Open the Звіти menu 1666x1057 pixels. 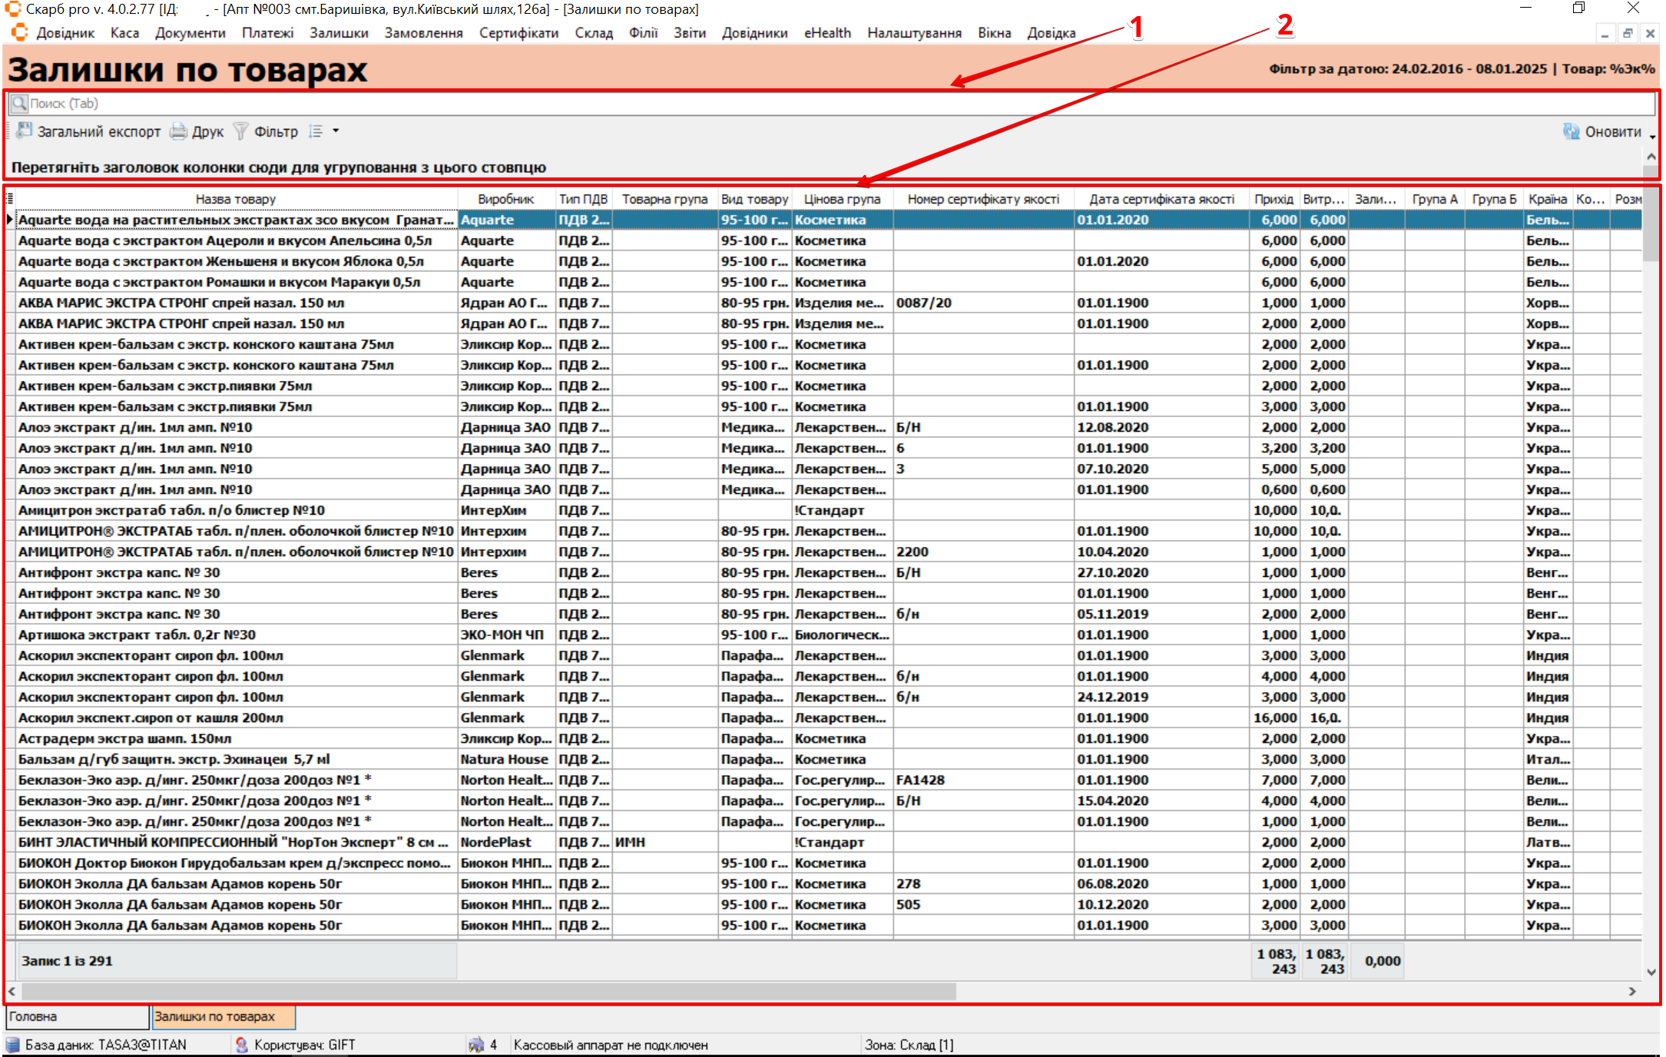click(x=689, y=33)
